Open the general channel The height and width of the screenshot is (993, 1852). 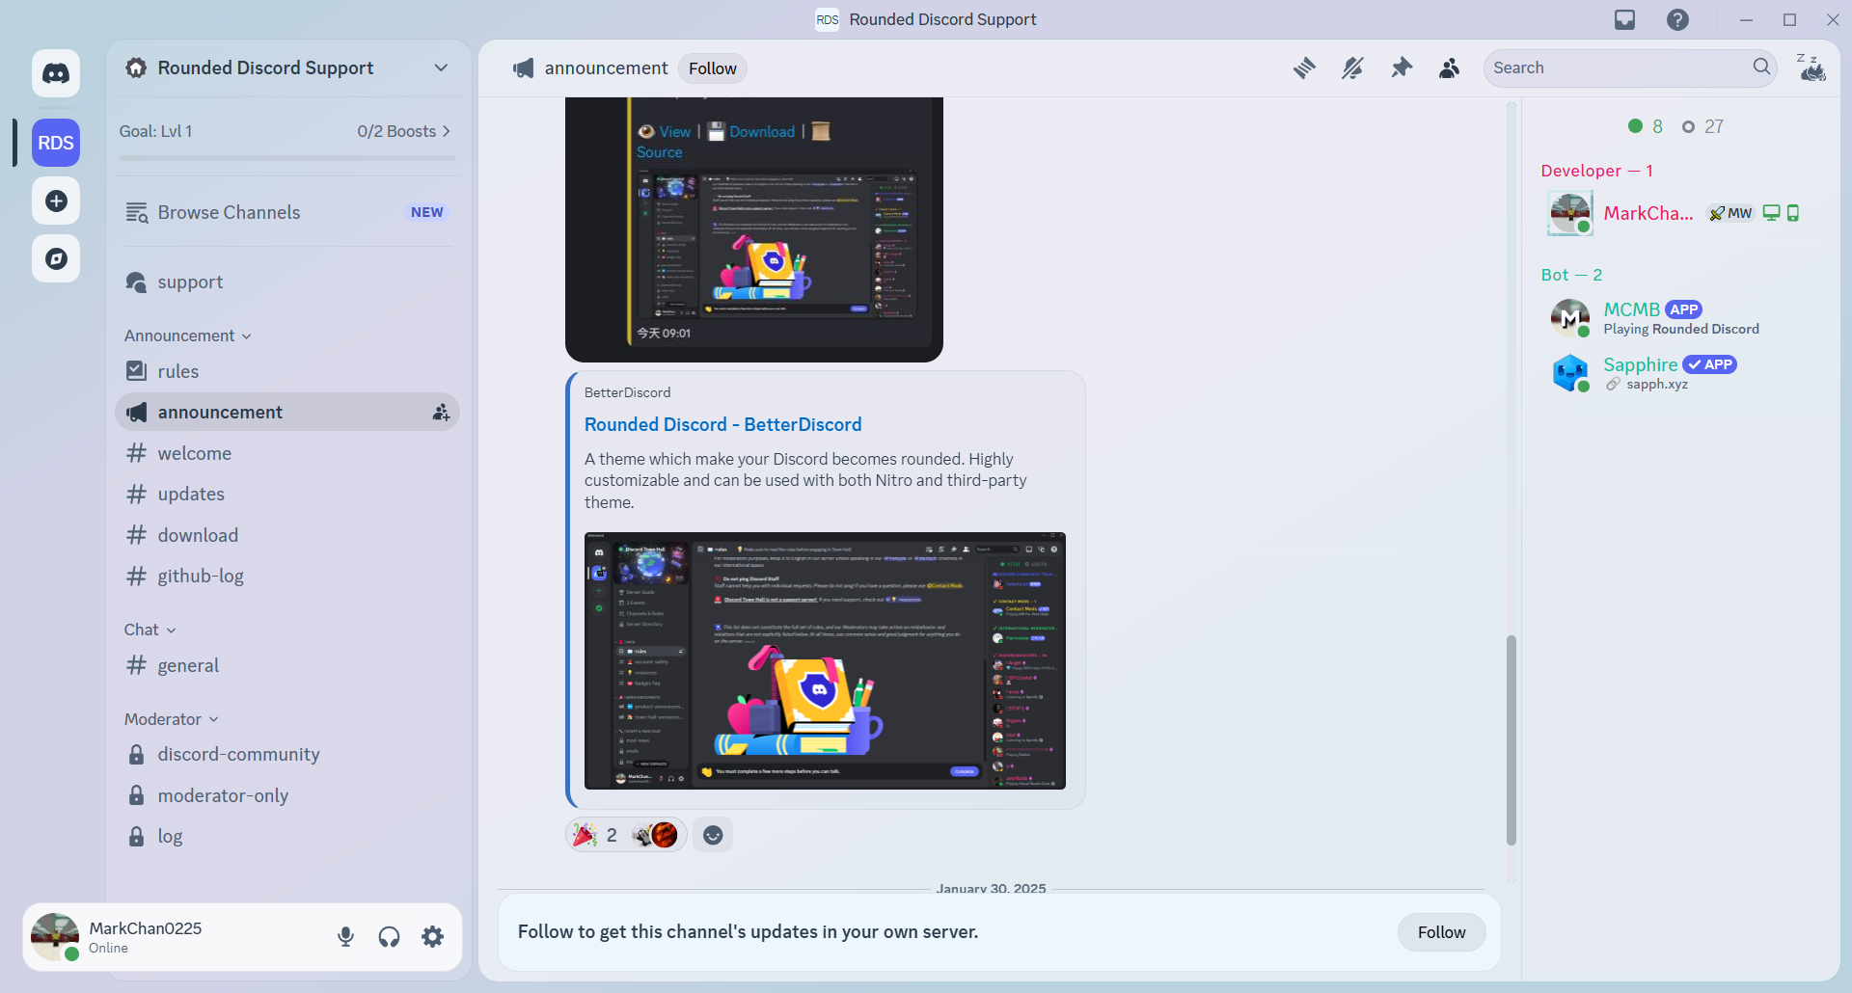tap(287, 665)
